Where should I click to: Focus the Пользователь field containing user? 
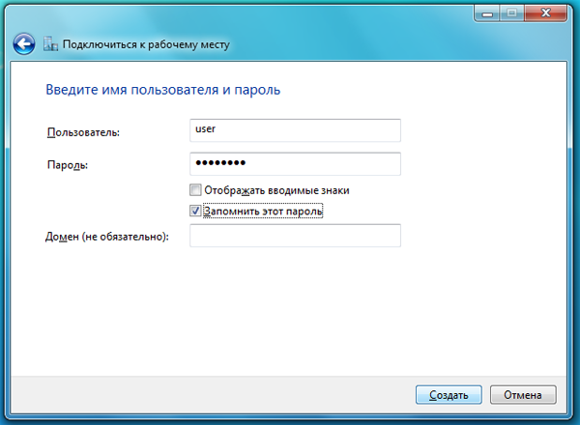click(x=295, y=130)
